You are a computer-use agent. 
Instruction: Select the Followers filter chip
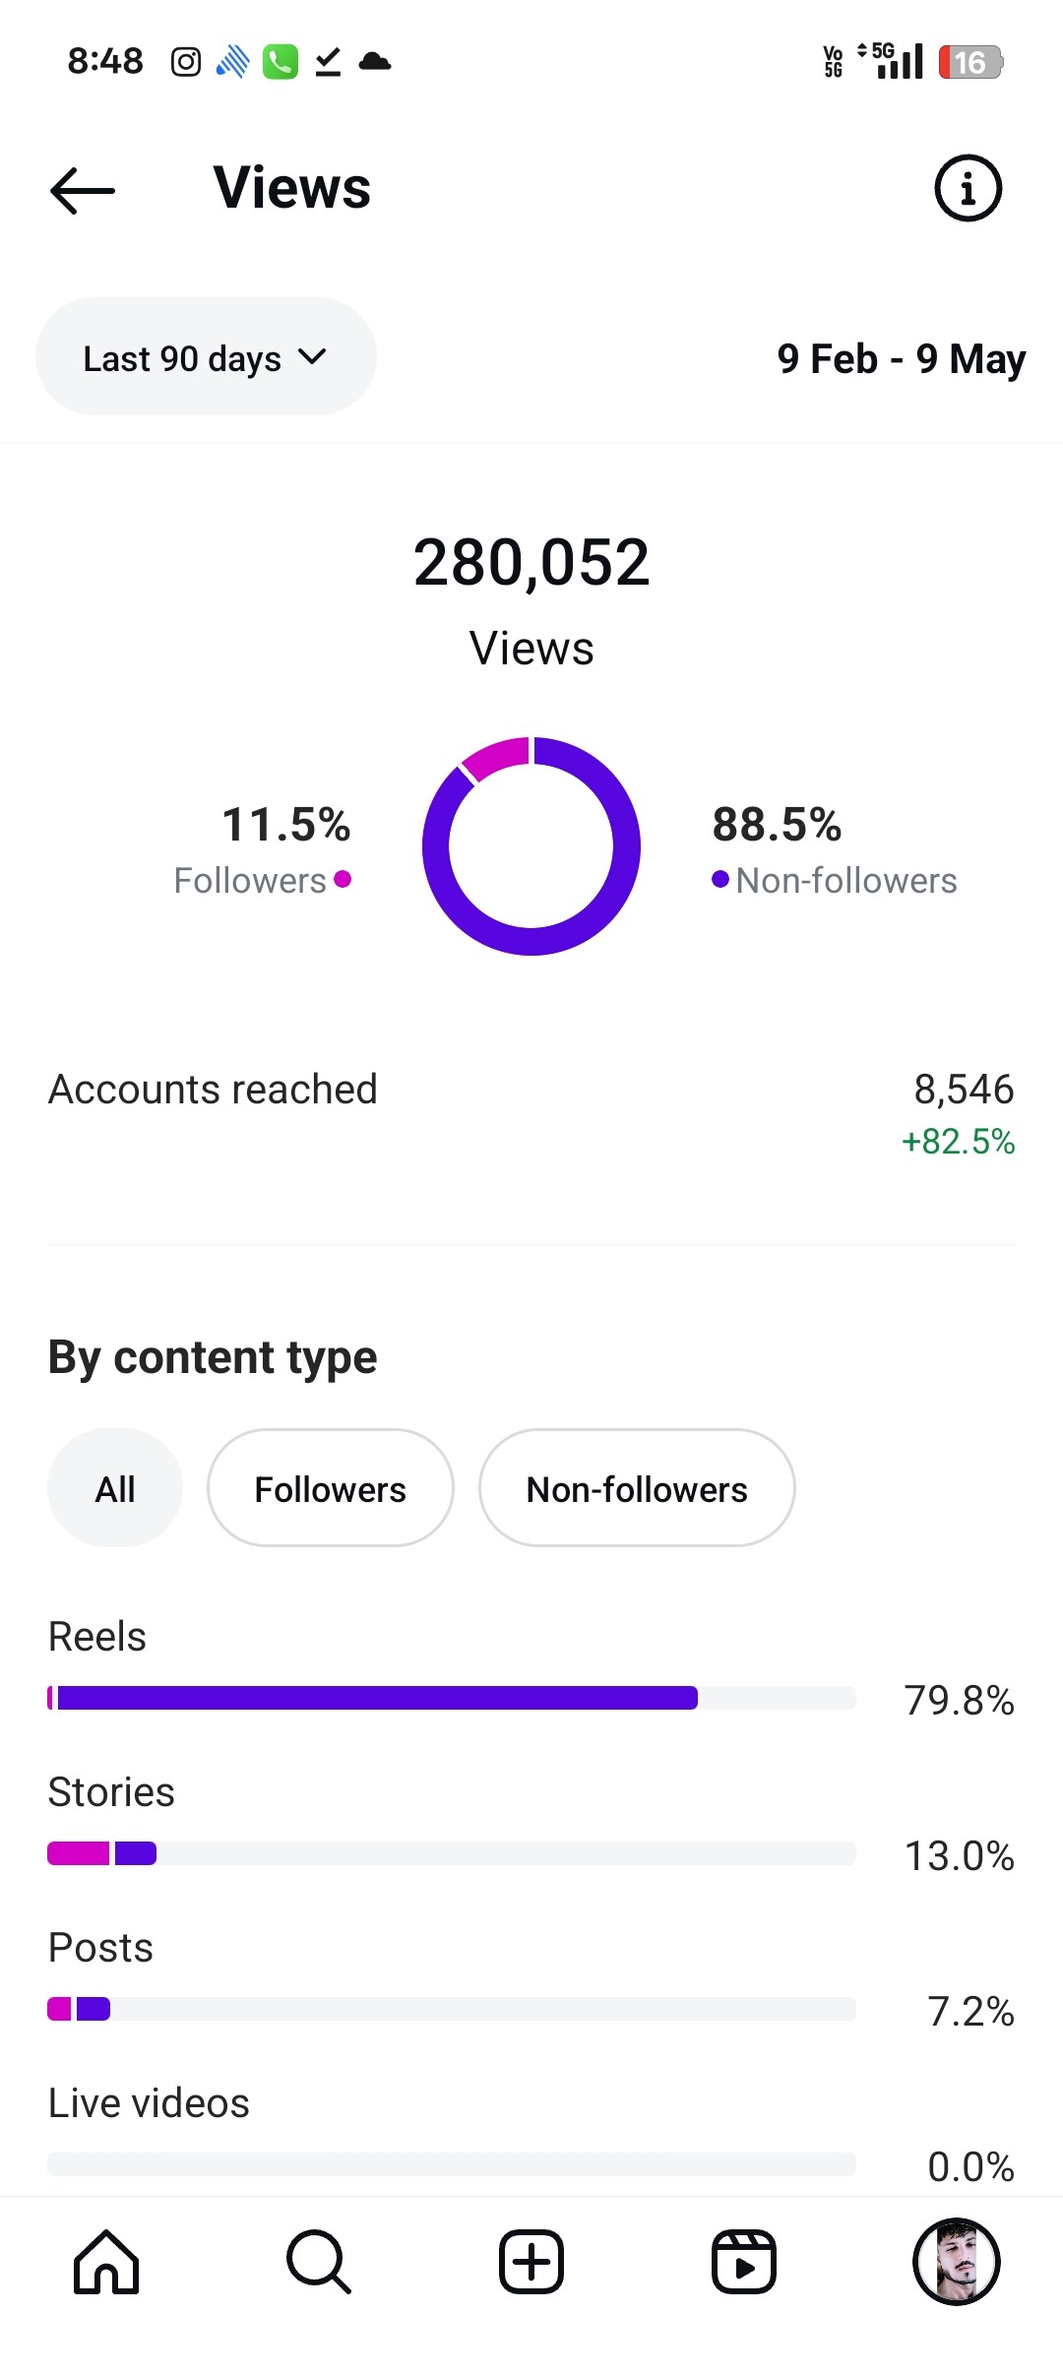point(331,1488)
